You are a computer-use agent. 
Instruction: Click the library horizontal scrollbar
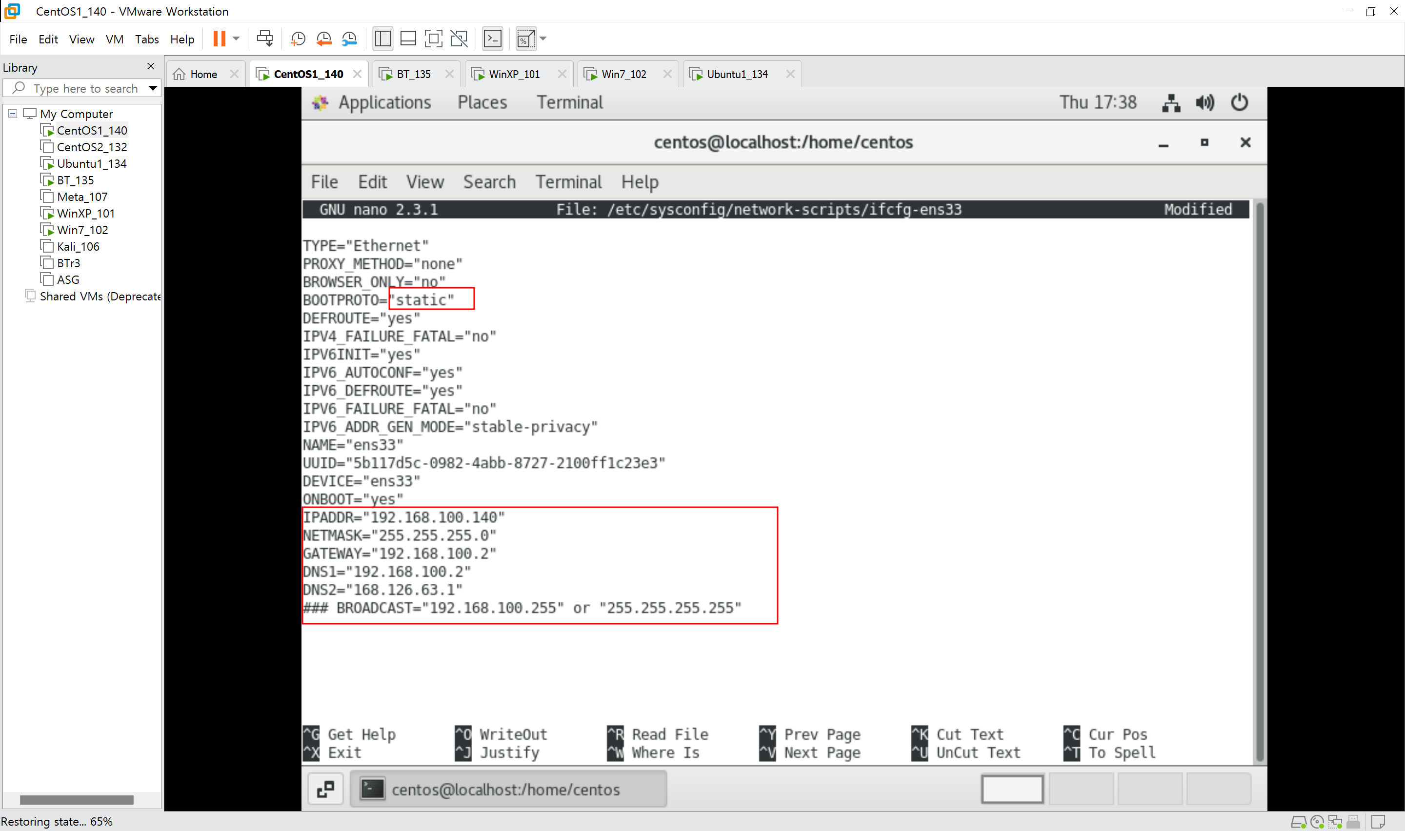coord(77,800)
